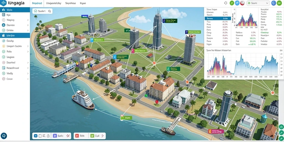The height and width of the screenshot is (142, 284).
Task: Click the sun-shaped settings icon in top bar
Action: 225,3
